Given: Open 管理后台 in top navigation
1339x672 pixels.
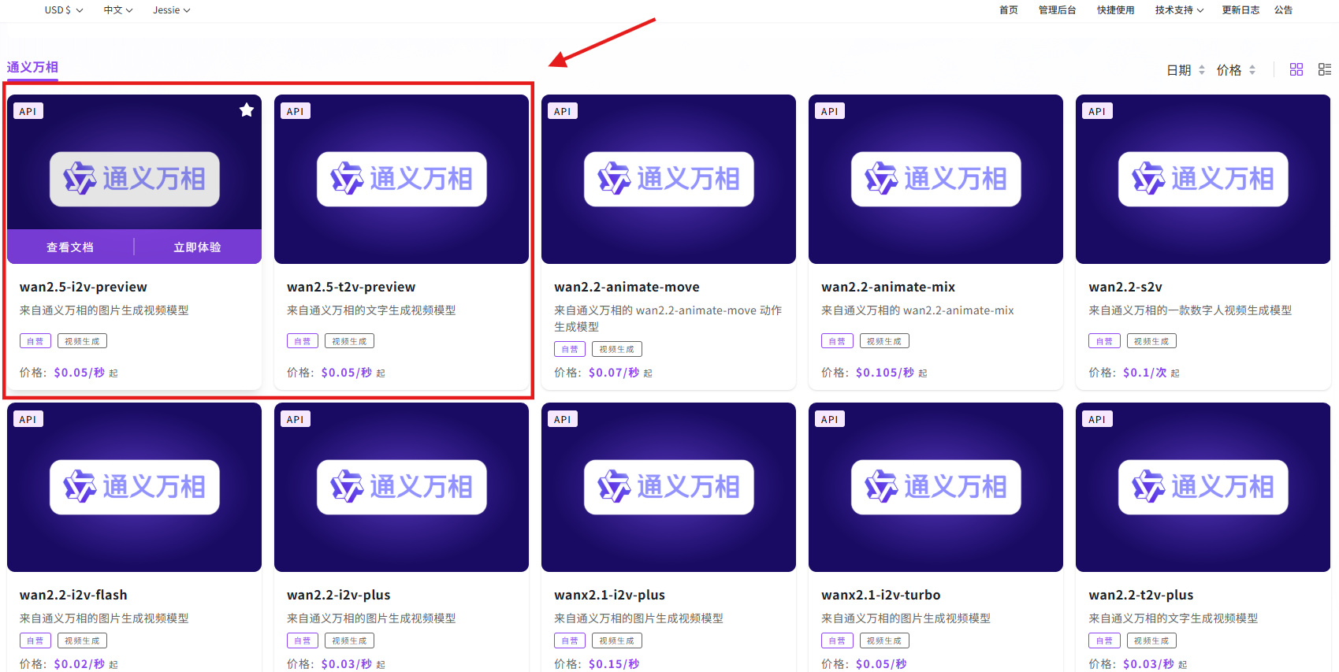Looking at the screenshot, I should 1058,10.
